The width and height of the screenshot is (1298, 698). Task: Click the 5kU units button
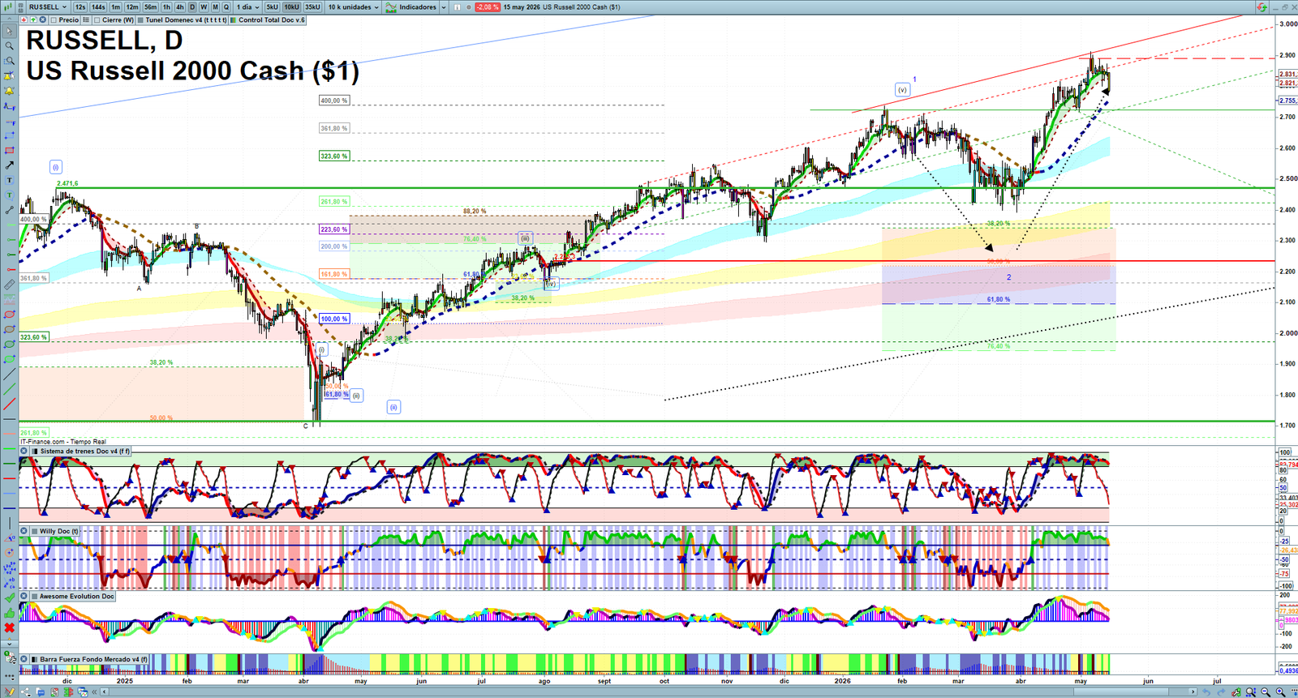(272, 7)
